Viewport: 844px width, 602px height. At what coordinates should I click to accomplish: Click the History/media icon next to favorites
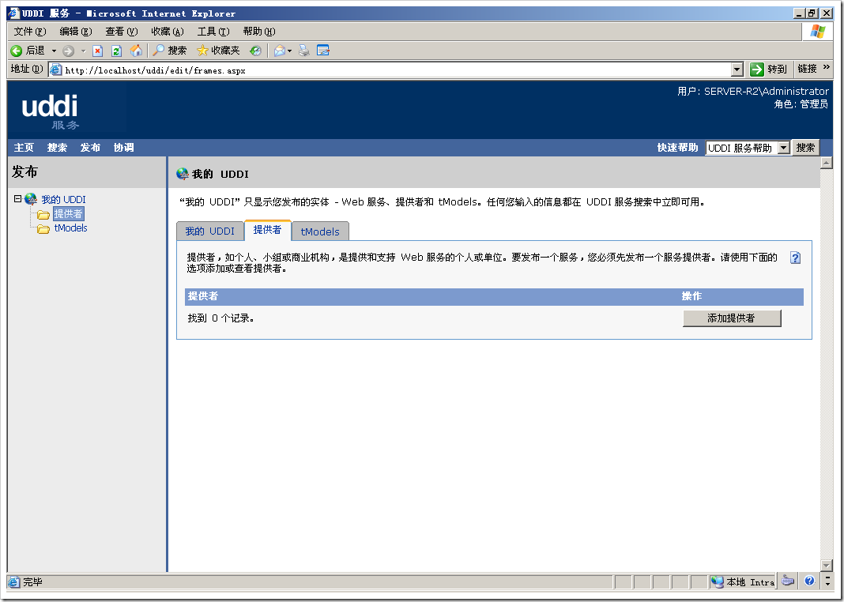tap(255, 51)
